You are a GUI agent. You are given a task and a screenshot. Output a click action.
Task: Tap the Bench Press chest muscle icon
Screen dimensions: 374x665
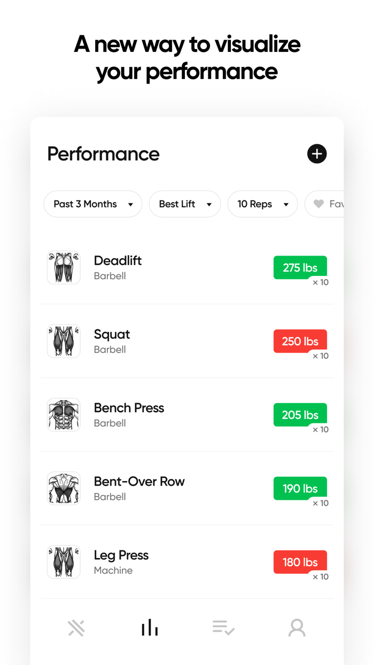(x=64, y=414)
